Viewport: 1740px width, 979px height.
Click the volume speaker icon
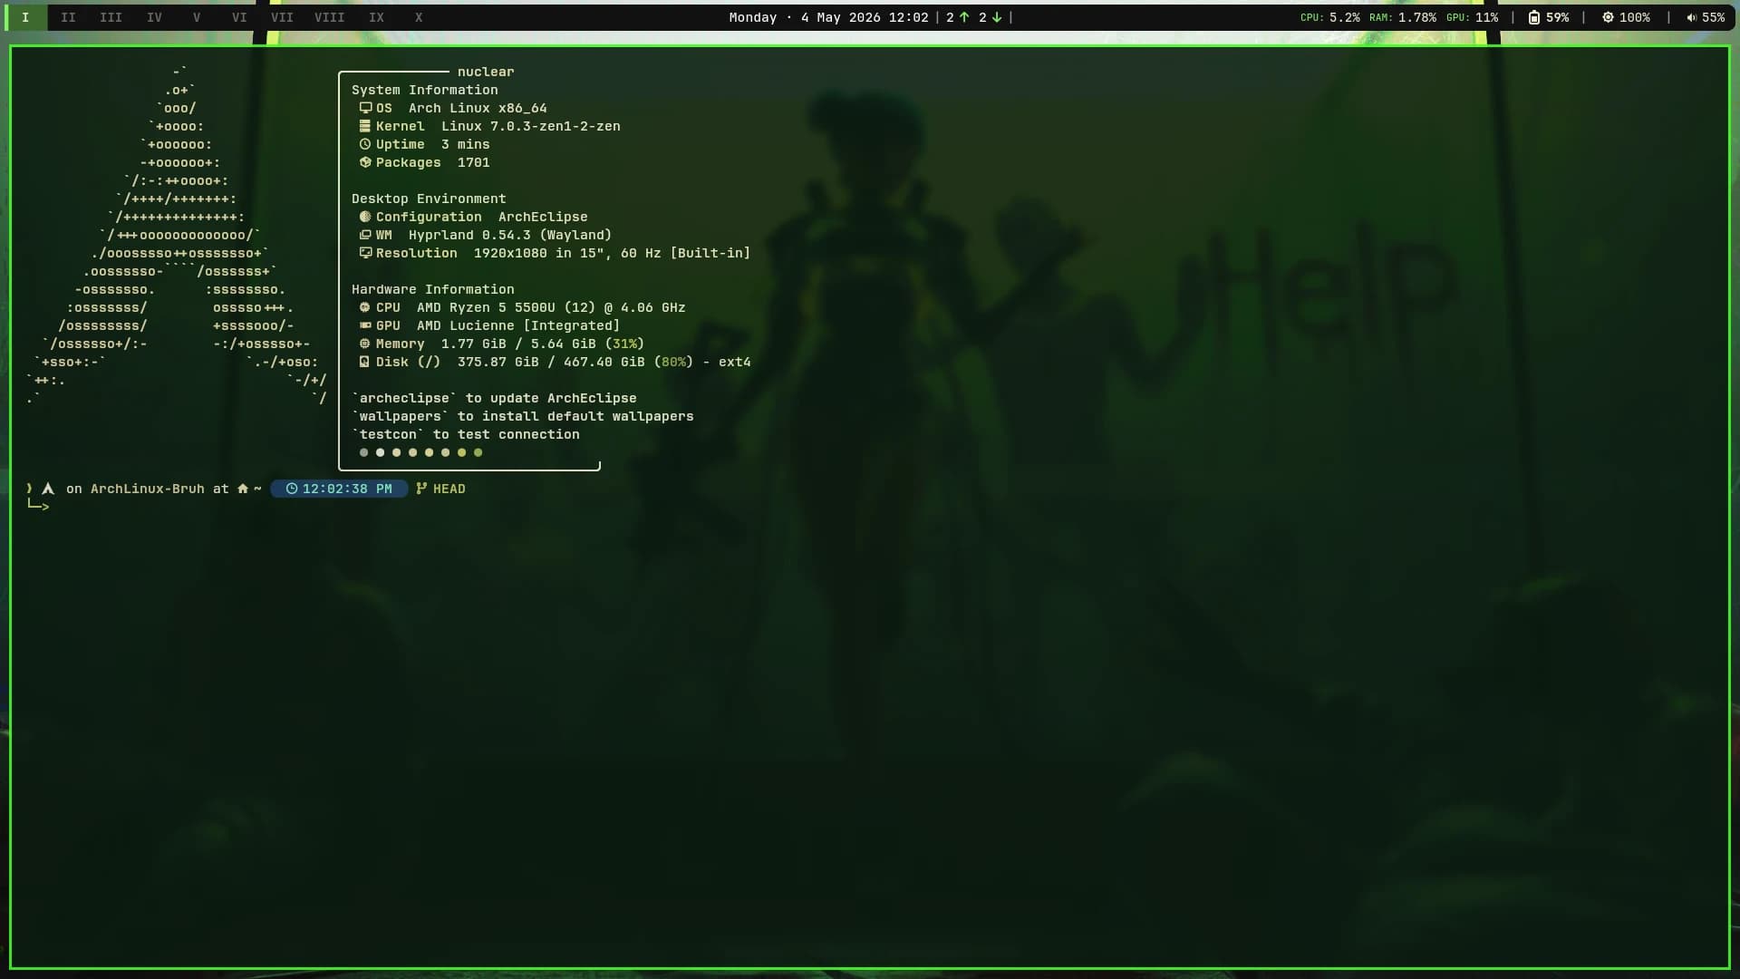tap(1691, 17)
